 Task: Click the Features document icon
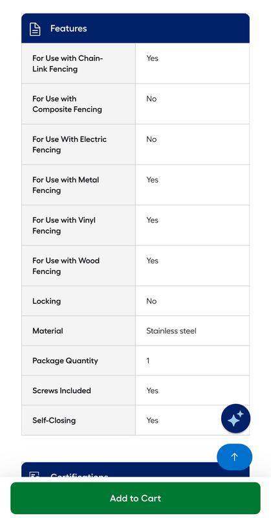point(35,28)
